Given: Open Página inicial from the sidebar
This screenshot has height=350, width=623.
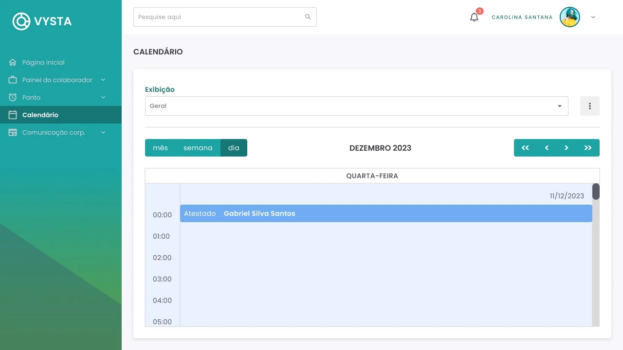Looking at the screenshot, I should click(x=61, y=62).
